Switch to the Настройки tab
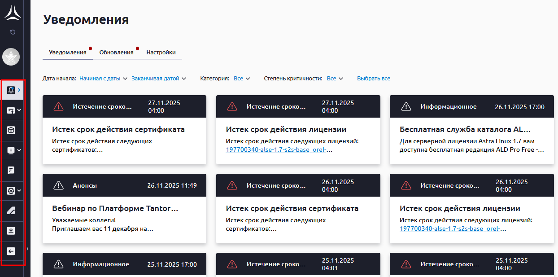Screen dimensions: 558x277 tap(161, 53)
